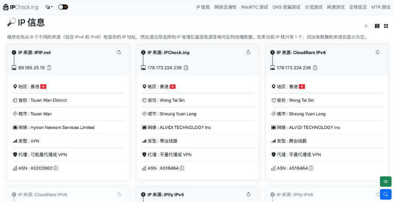Open 网速测试 nav item
Screen dimensions: 394x202
336,7
